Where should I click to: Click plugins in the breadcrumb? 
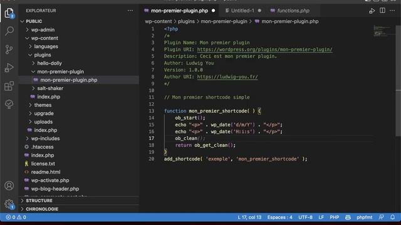tap(186, 21)
